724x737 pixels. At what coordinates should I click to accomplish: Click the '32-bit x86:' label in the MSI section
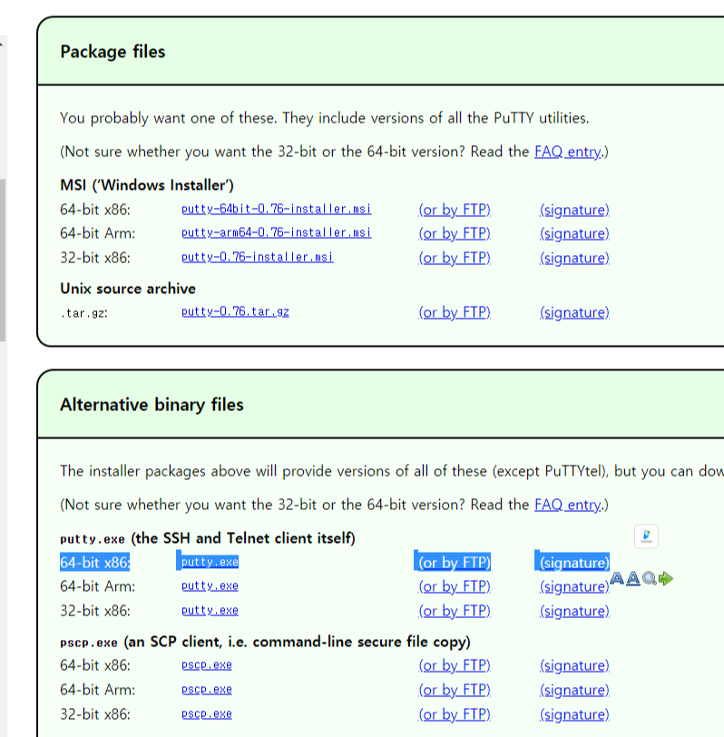(95, 258)
